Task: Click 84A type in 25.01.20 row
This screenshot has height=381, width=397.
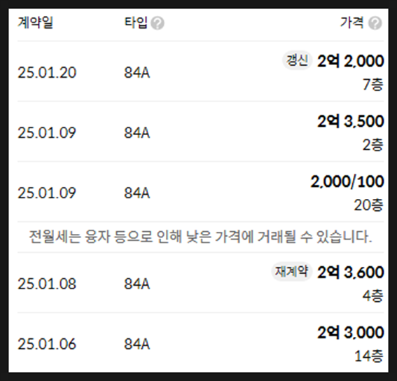Action: pyautogui.click(x=137, y=73)
